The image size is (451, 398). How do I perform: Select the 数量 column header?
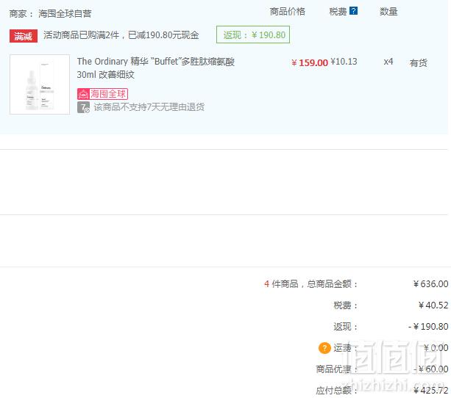[x=388, y=12]
